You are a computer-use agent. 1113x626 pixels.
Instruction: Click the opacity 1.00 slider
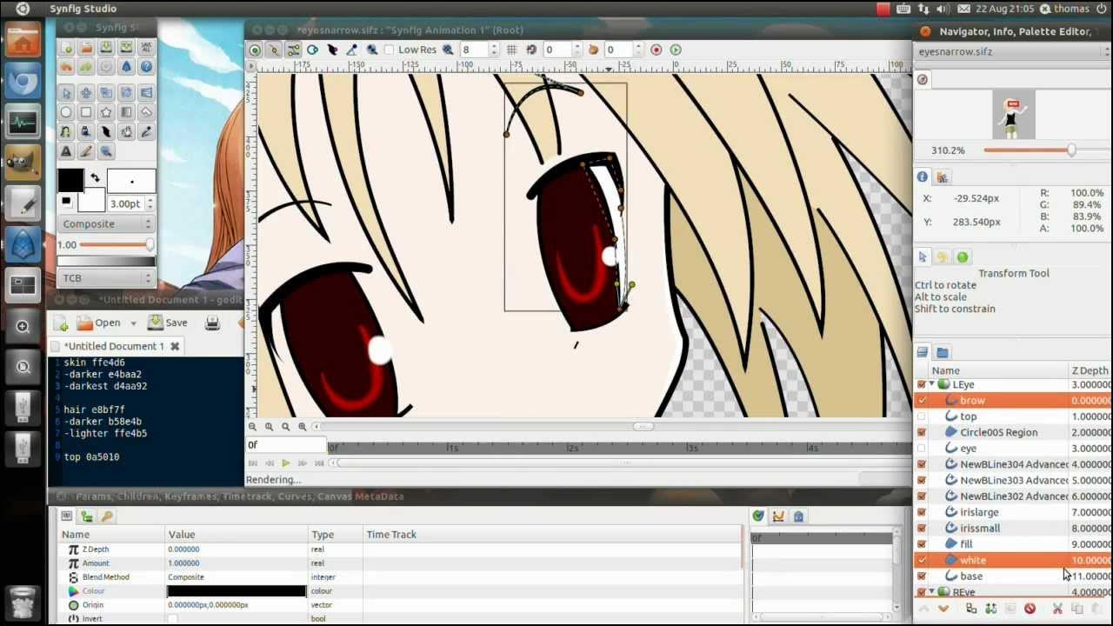tap(117, 245)
